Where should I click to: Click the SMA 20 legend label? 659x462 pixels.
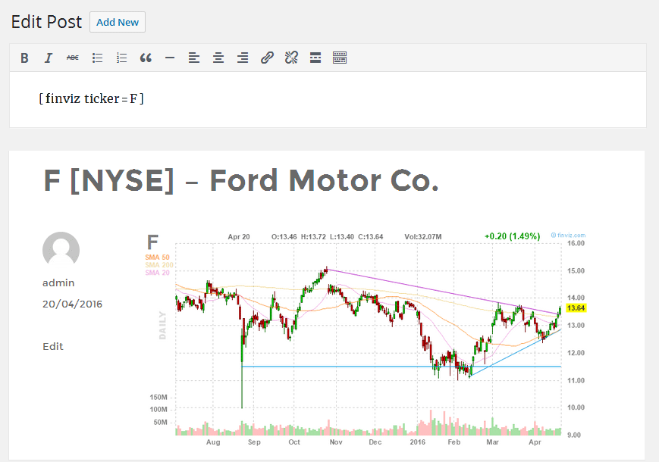157,273
